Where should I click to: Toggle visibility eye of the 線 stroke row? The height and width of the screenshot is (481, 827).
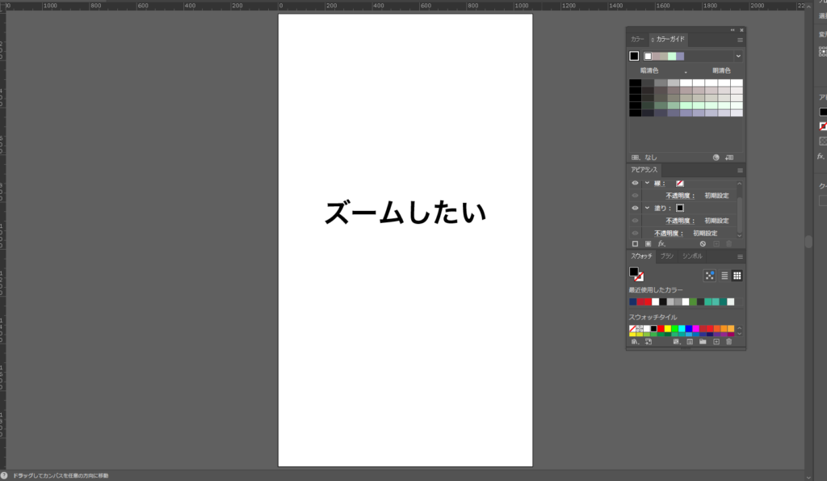(x=635, y=184)
